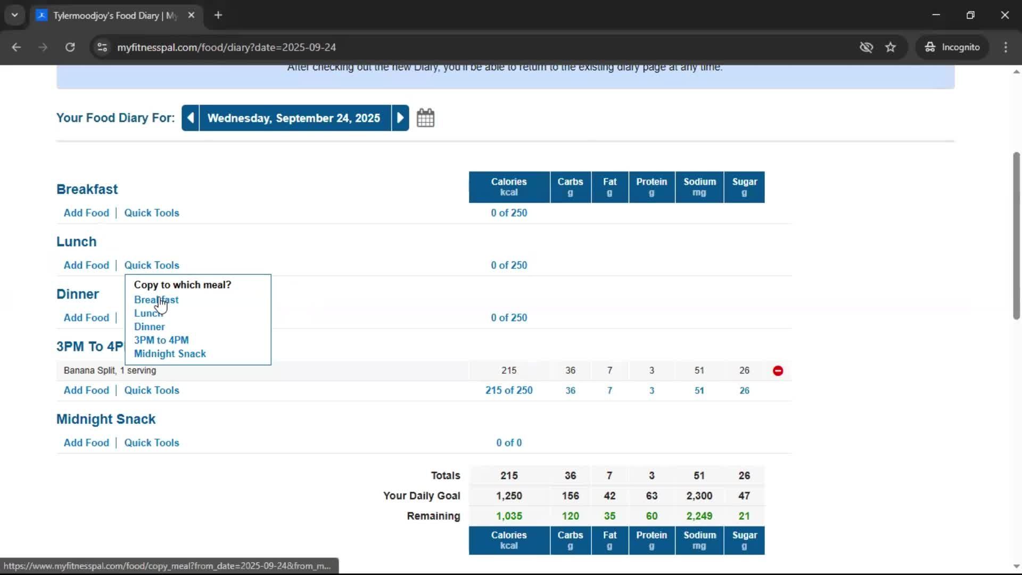Image resolution: width=1022 pixels, height=575 pixels.
Task: Click the address bar URL
Action: [226, 47]
